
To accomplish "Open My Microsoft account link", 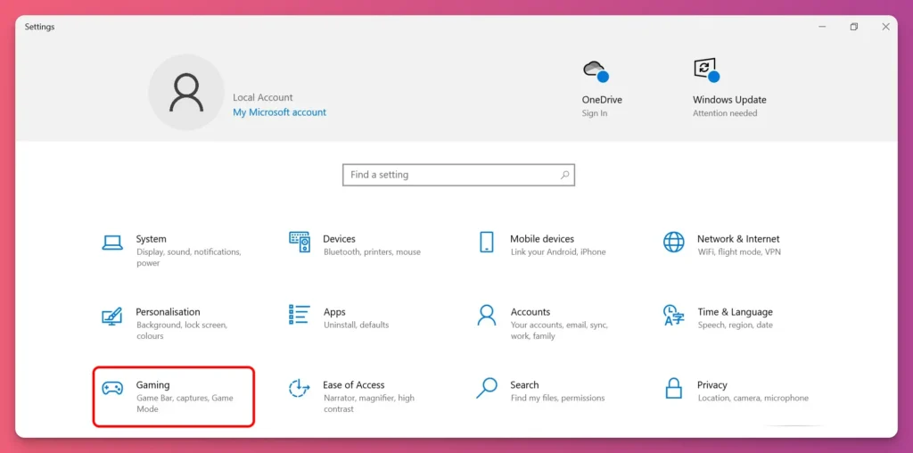I will 279,112.
